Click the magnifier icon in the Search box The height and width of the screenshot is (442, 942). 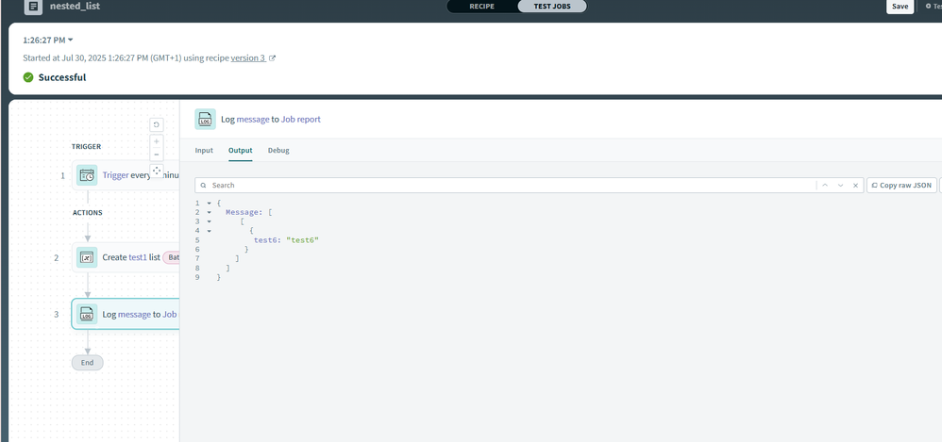point(204,186)
